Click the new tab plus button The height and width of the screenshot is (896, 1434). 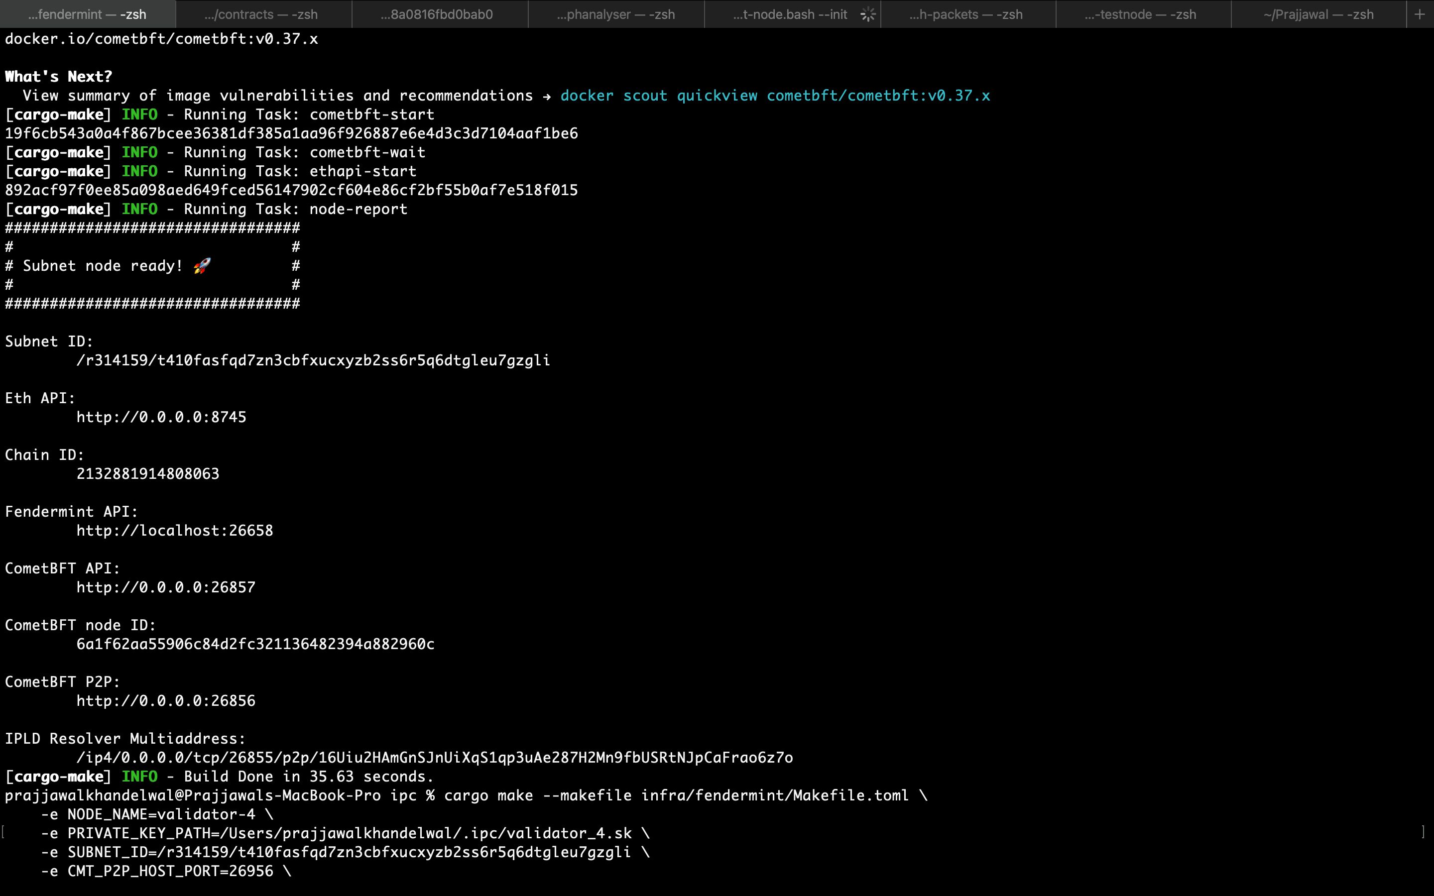(1420, 14)
